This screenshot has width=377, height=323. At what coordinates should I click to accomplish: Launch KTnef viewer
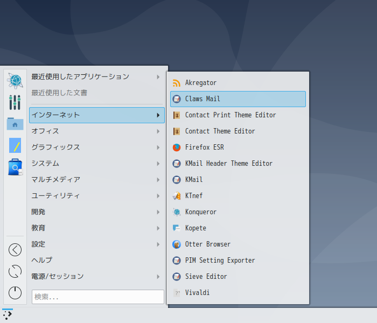[238, 196]
